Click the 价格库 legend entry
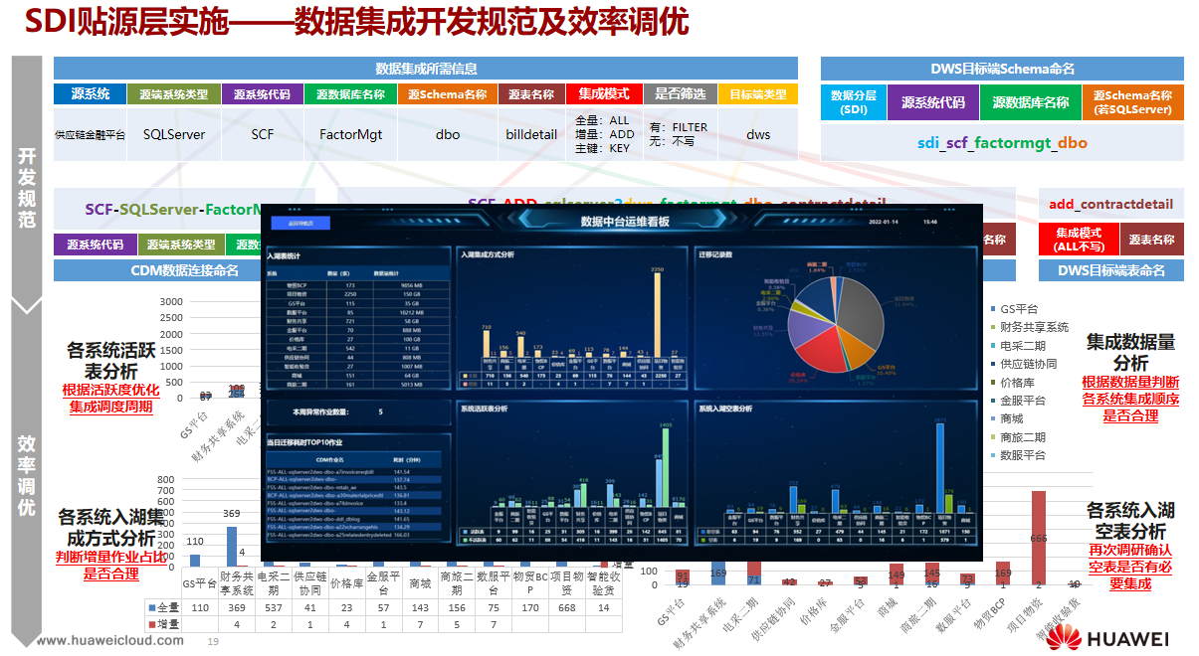The image size is (1199, 656). click(x=1015, y=382)
